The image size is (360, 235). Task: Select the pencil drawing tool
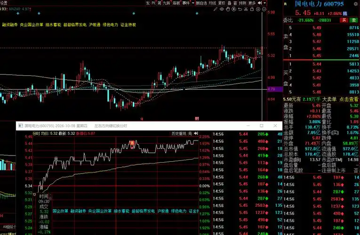216,9
